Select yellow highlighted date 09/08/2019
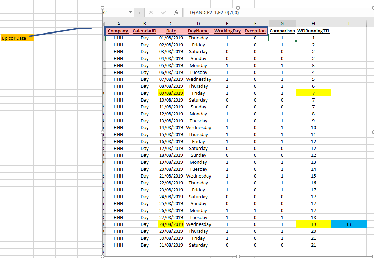This screenshot has width=374, height=258. 171,93
